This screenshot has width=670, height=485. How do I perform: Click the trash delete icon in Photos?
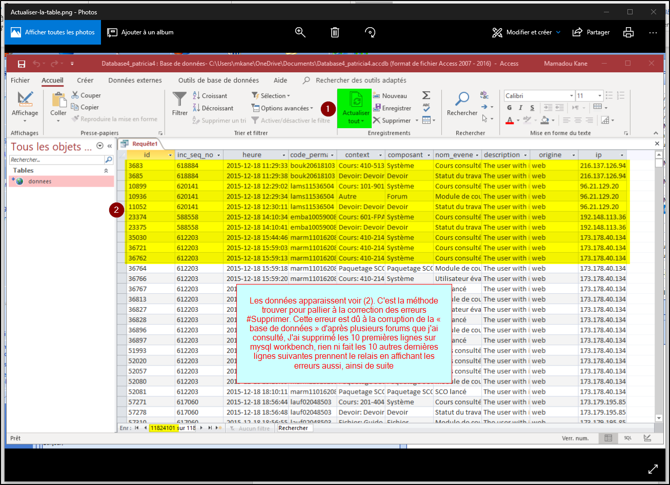335,32
